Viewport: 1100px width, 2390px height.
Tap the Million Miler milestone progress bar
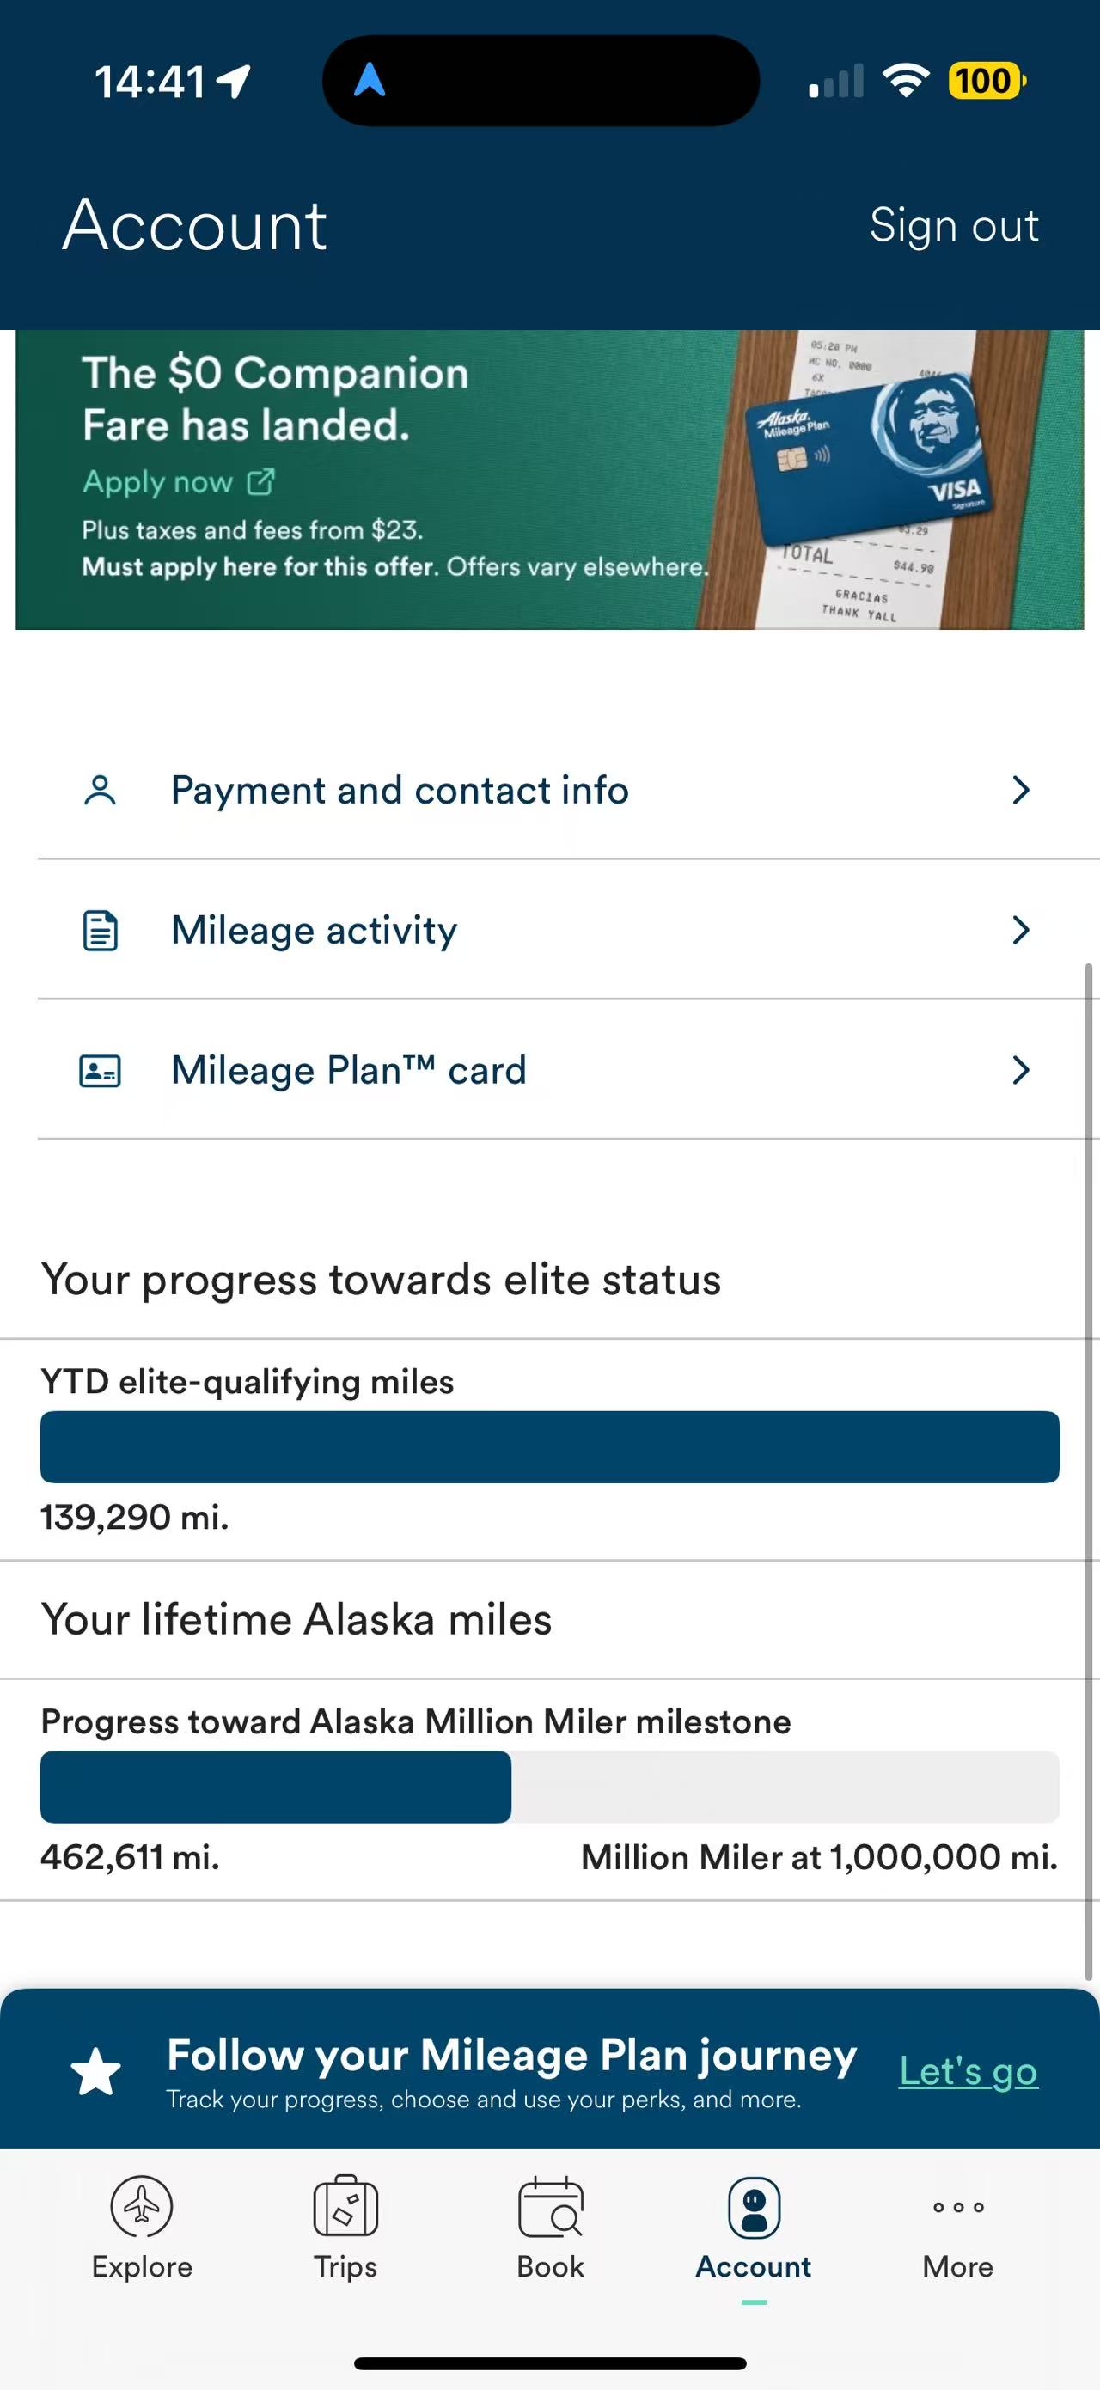[549, 1787]
